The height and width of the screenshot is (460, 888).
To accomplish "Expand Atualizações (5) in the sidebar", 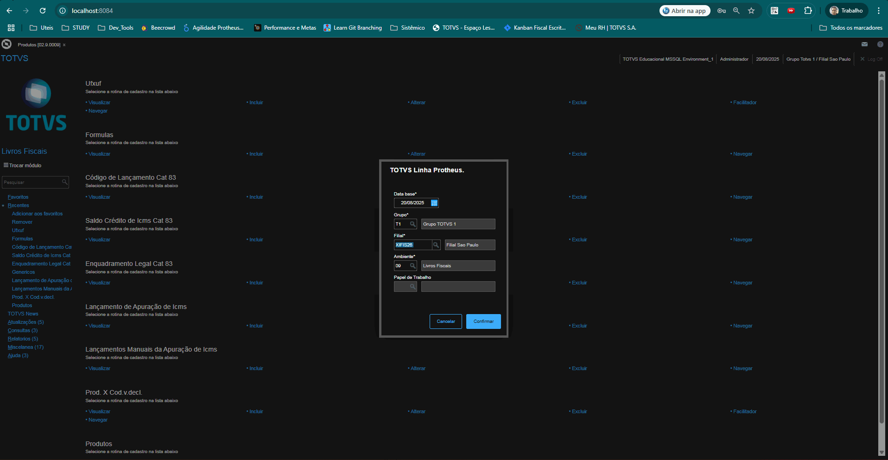I will pyautogui.click(x=26, y=322).
